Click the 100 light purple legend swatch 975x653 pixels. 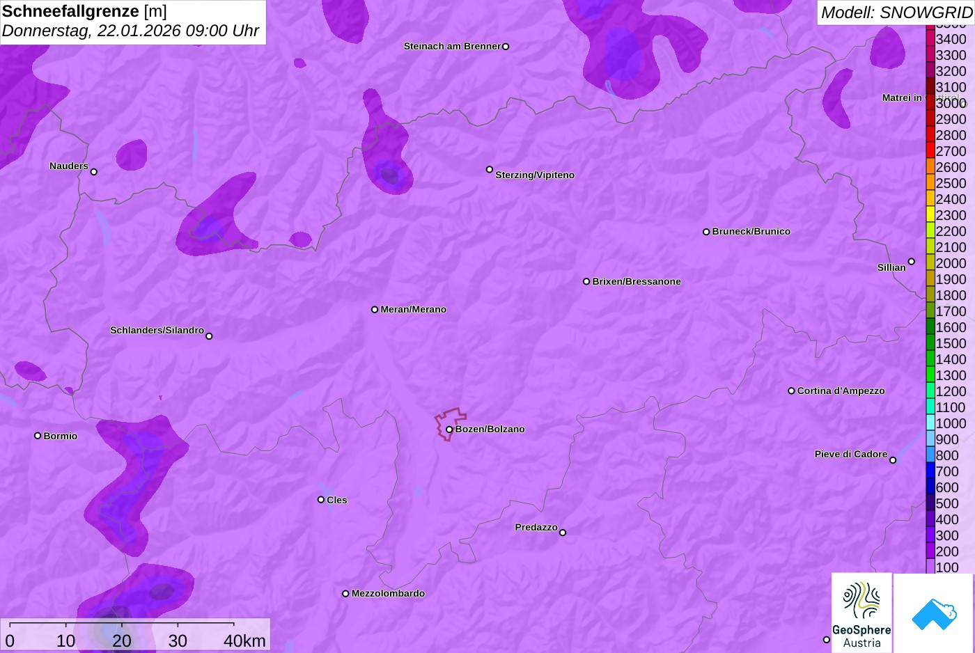click(930, 567)
